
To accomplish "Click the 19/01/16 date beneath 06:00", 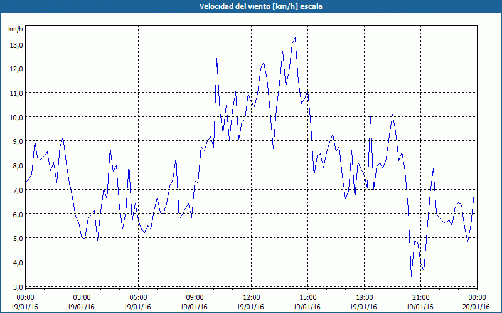I will tap(137, 307).
